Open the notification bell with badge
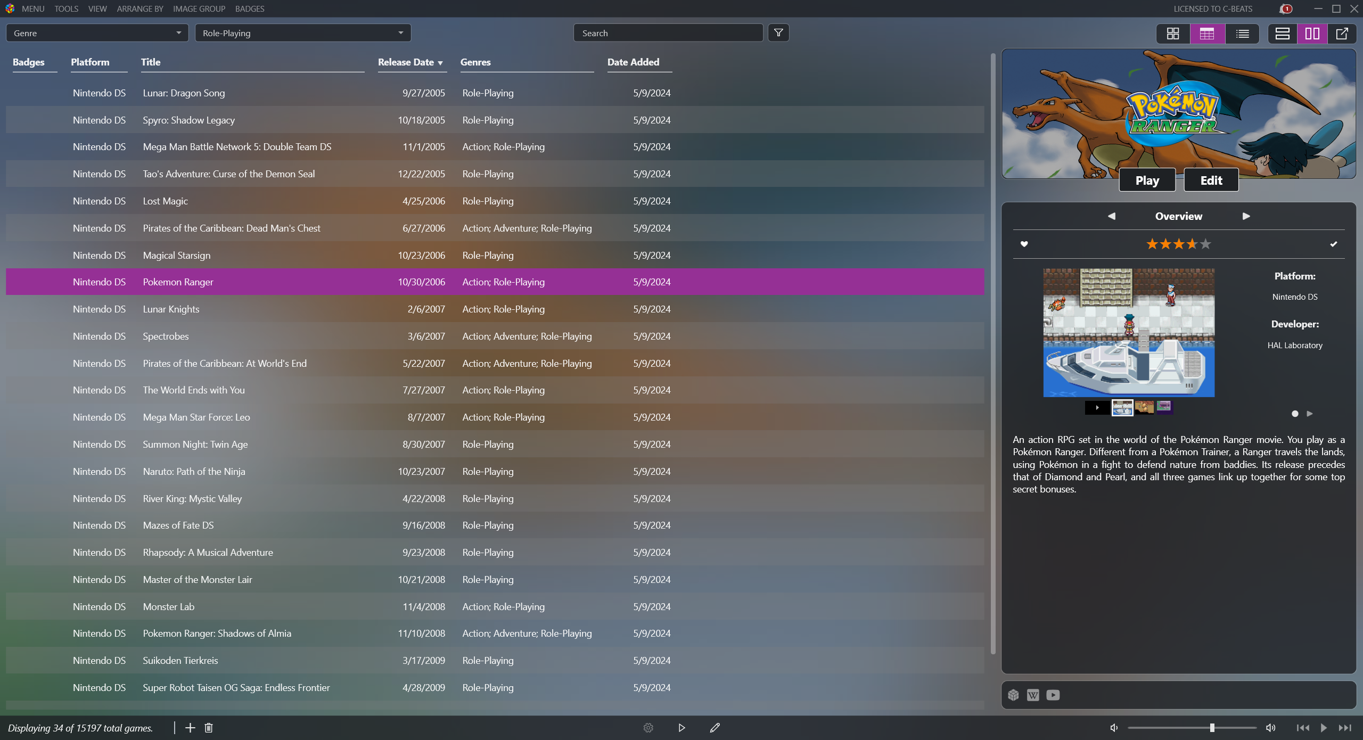 click(x=1286, y=9)
